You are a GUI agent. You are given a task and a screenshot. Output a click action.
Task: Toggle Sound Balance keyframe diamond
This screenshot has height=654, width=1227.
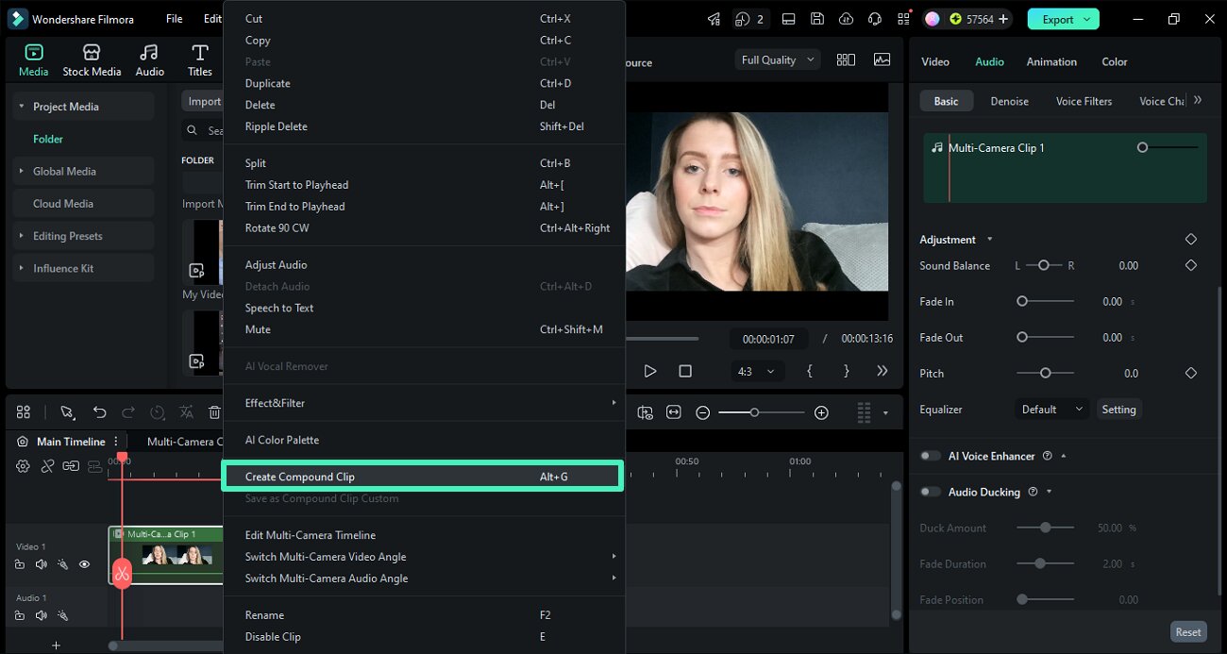click(x=1191, y=265)
